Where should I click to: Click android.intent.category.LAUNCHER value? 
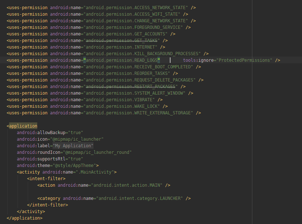139,198
